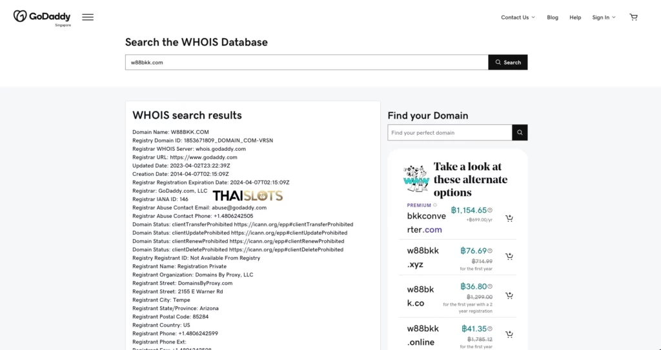The width and height of the screenshot is (661, 350).
Task: Click clientUpdateProhibited domain status line
Action: point(240,233)
